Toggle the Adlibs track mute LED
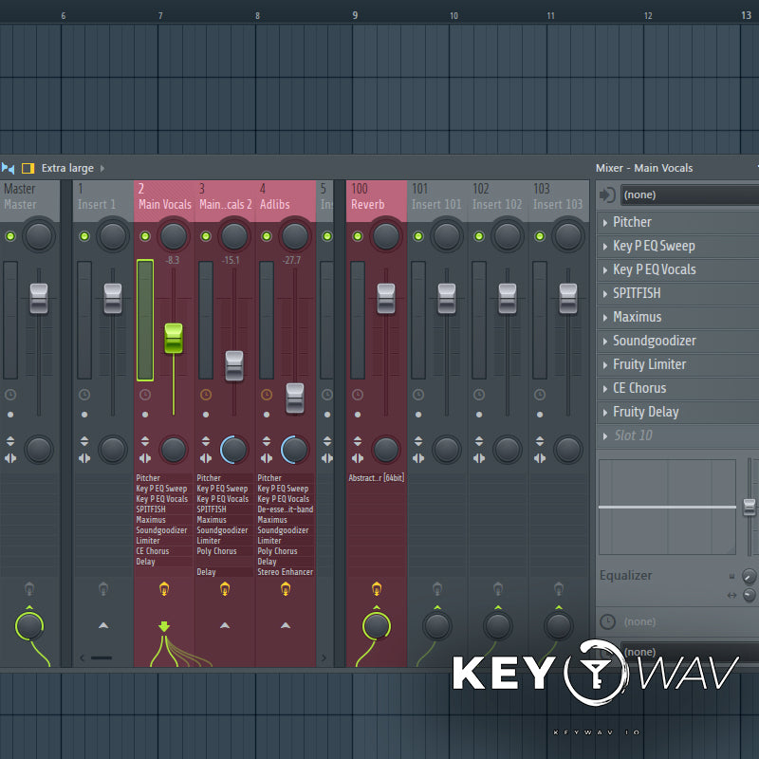This screenshot has height=759, width=759. 266,235
